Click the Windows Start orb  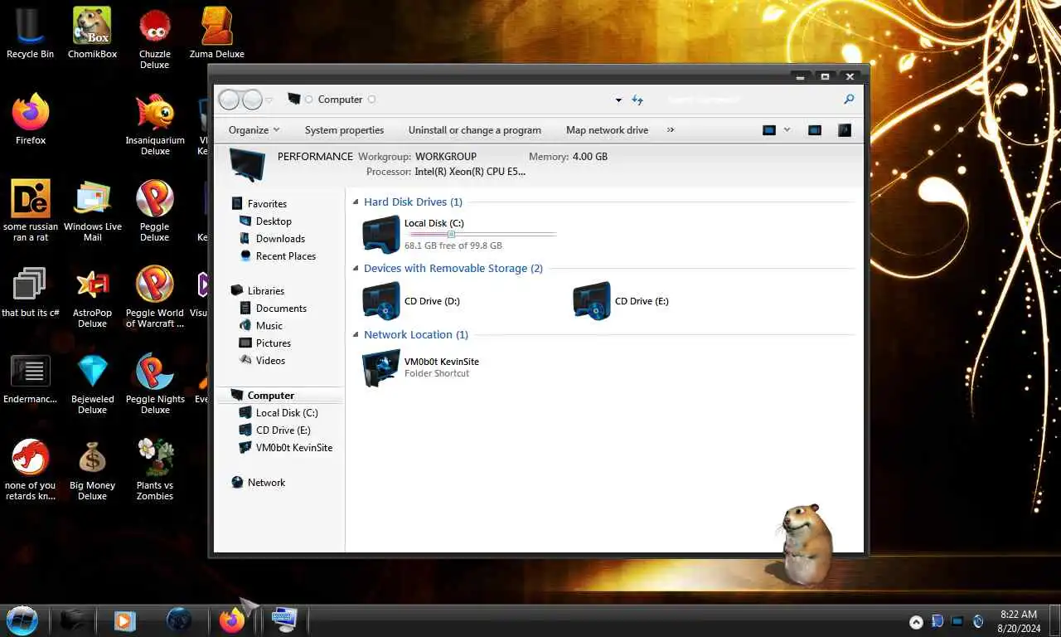[22, 620]
